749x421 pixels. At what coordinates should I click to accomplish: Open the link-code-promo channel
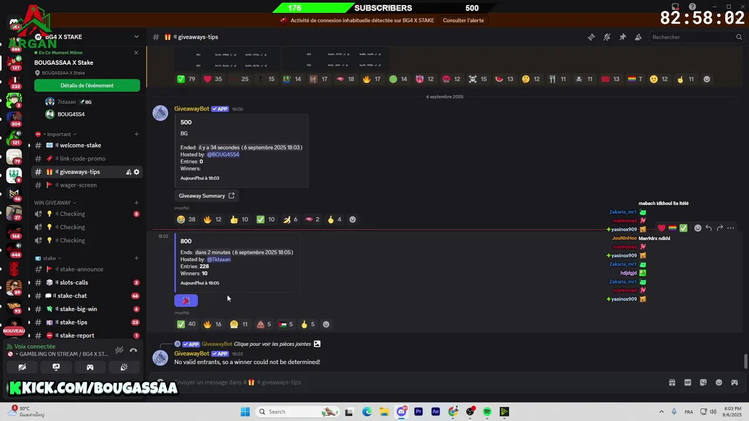(85, 158)
